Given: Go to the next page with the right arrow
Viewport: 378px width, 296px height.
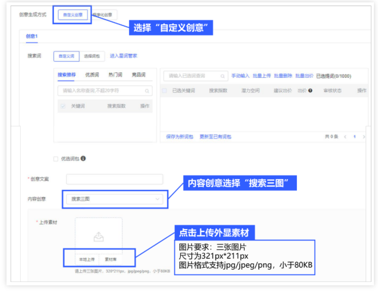Looking at the screenshot, I should (364, 137).
